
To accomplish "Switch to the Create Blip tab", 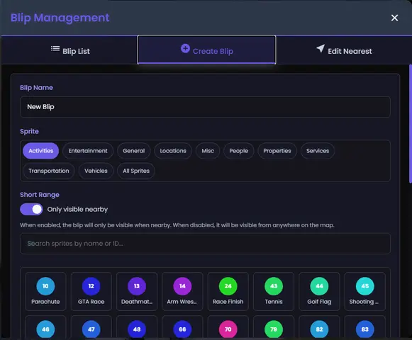I will point(206,50).
